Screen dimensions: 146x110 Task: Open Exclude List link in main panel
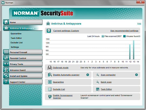point(59,89)
